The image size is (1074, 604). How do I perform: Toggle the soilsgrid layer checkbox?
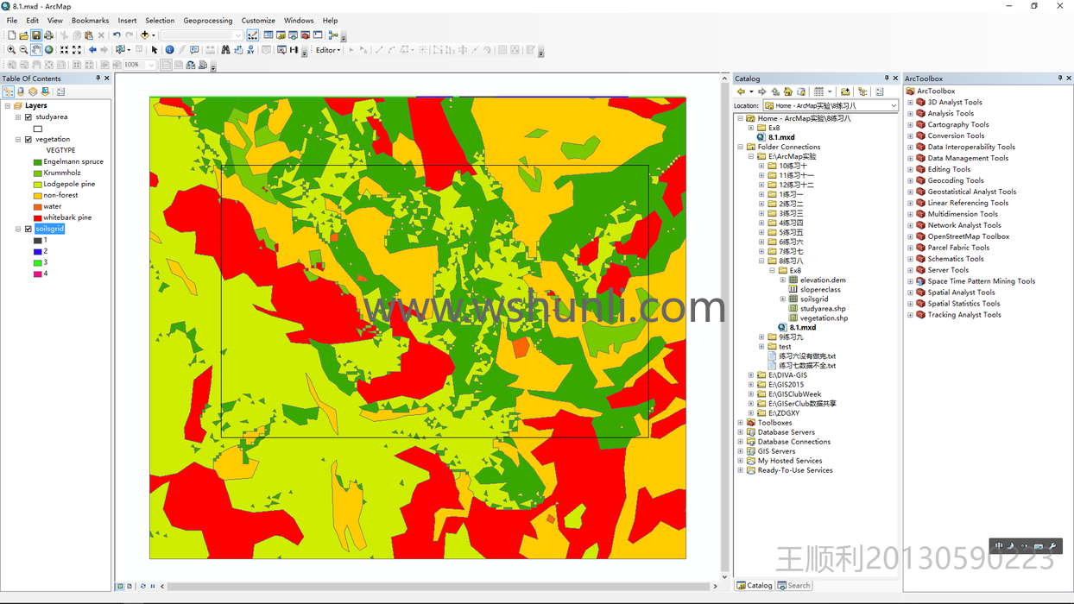point(28,230)
